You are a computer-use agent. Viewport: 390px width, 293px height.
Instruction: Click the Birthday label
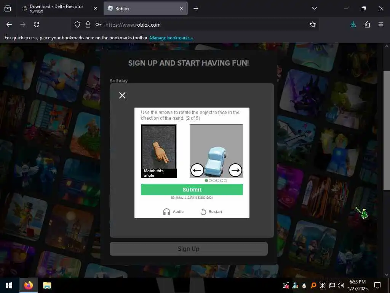click(x=119, y=81)
